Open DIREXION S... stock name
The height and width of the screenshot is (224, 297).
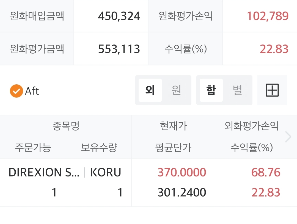[44, 173]
